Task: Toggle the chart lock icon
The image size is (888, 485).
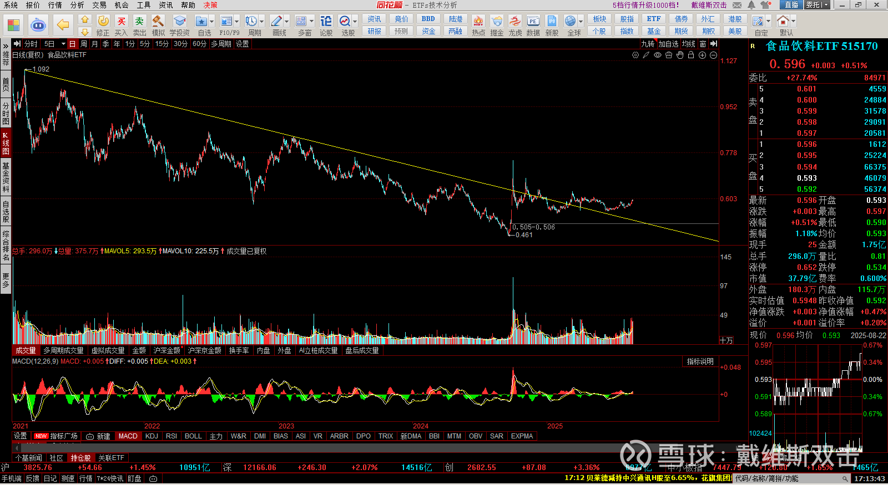Action: point(691,55)
